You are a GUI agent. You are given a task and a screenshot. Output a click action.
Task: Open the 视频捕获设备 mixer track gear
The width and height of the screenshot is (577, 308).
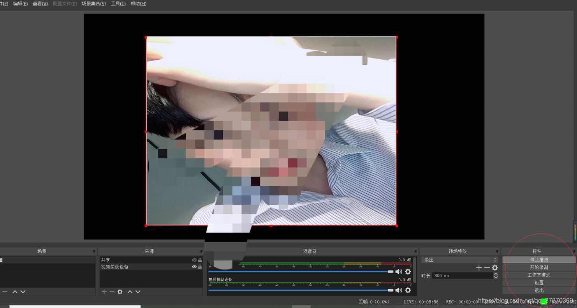[x=408, y=290]
